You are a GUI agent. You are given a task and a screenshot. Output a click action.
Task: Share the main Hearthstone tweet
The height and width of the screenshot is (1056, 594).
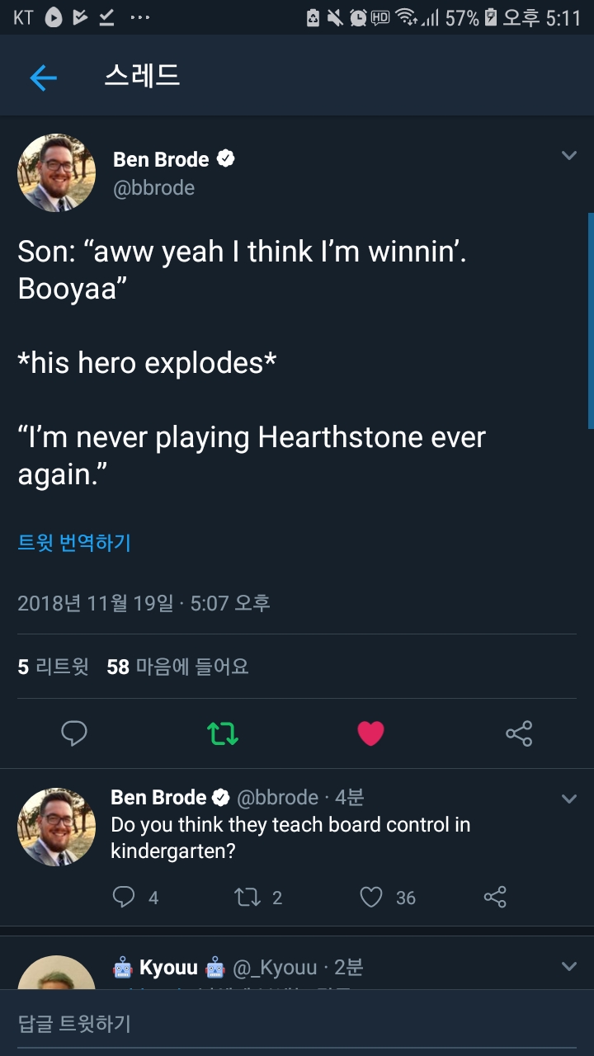coord(518,733)
